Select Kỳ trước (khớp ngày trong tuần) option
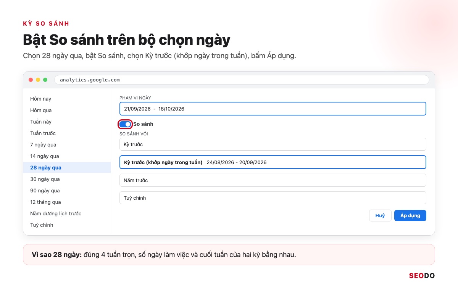 click(273, 162)
